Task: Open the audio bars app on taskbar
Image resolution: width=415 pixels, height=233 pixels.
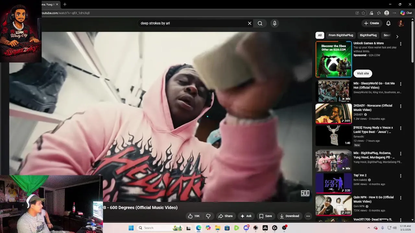Action: [265, 228]
